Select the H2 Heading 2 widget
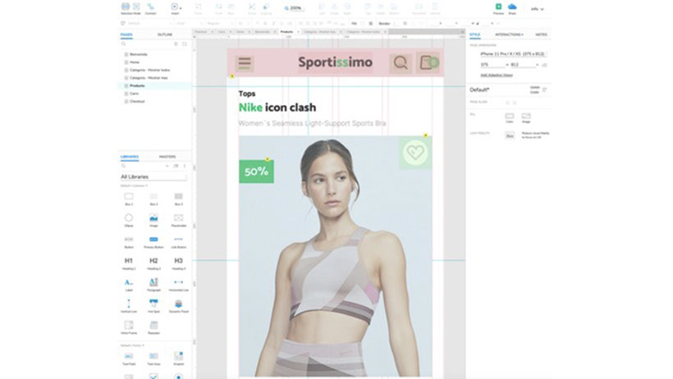 [153, 263]
